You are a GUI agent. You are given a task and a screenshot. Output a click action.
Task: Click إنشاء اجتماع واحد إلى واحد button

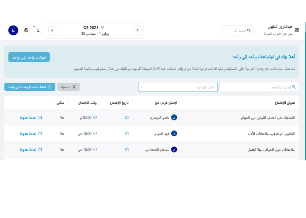tap(30, 87)
